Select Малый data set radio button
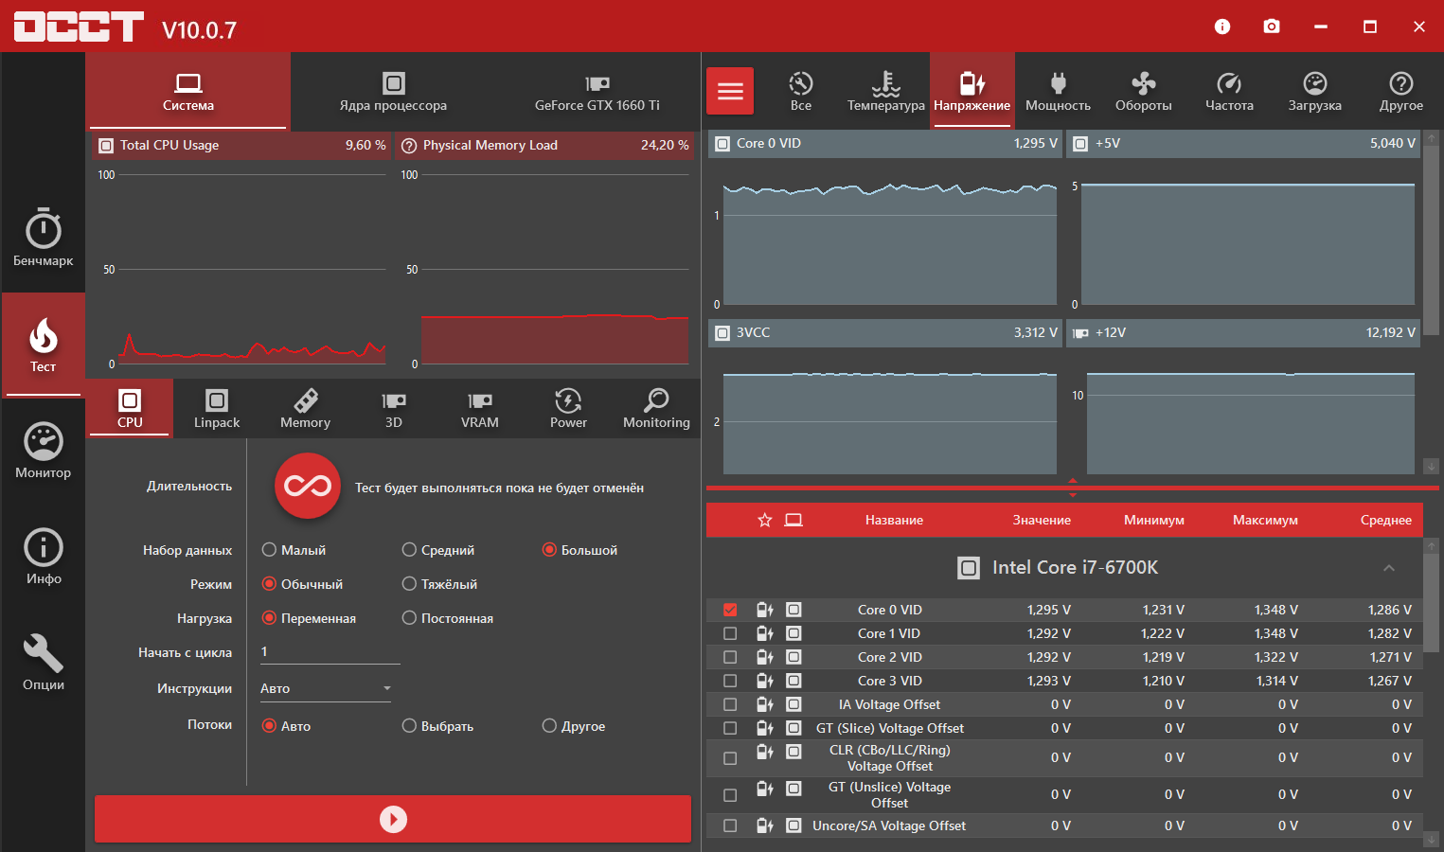This screenshot has width=1444, height=852. point(269,549)
